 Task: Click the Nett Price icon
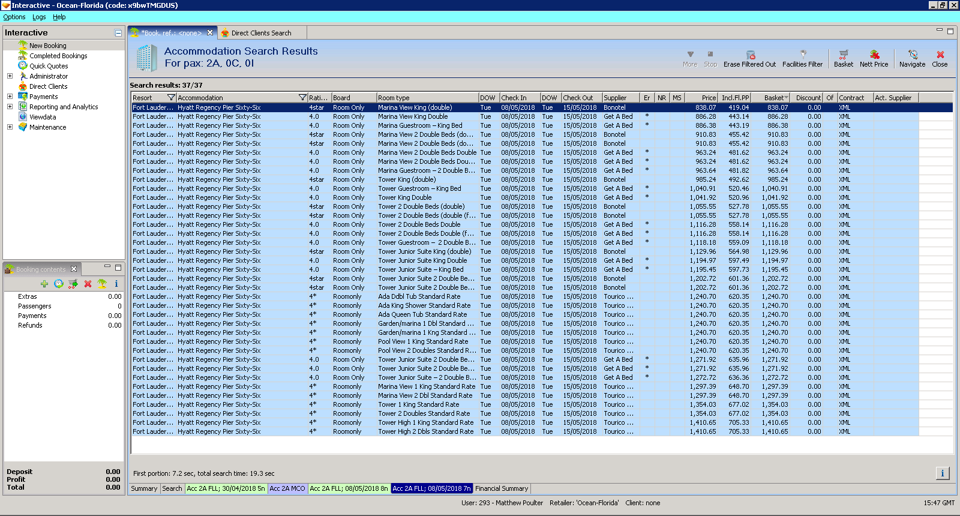[874, 55]
